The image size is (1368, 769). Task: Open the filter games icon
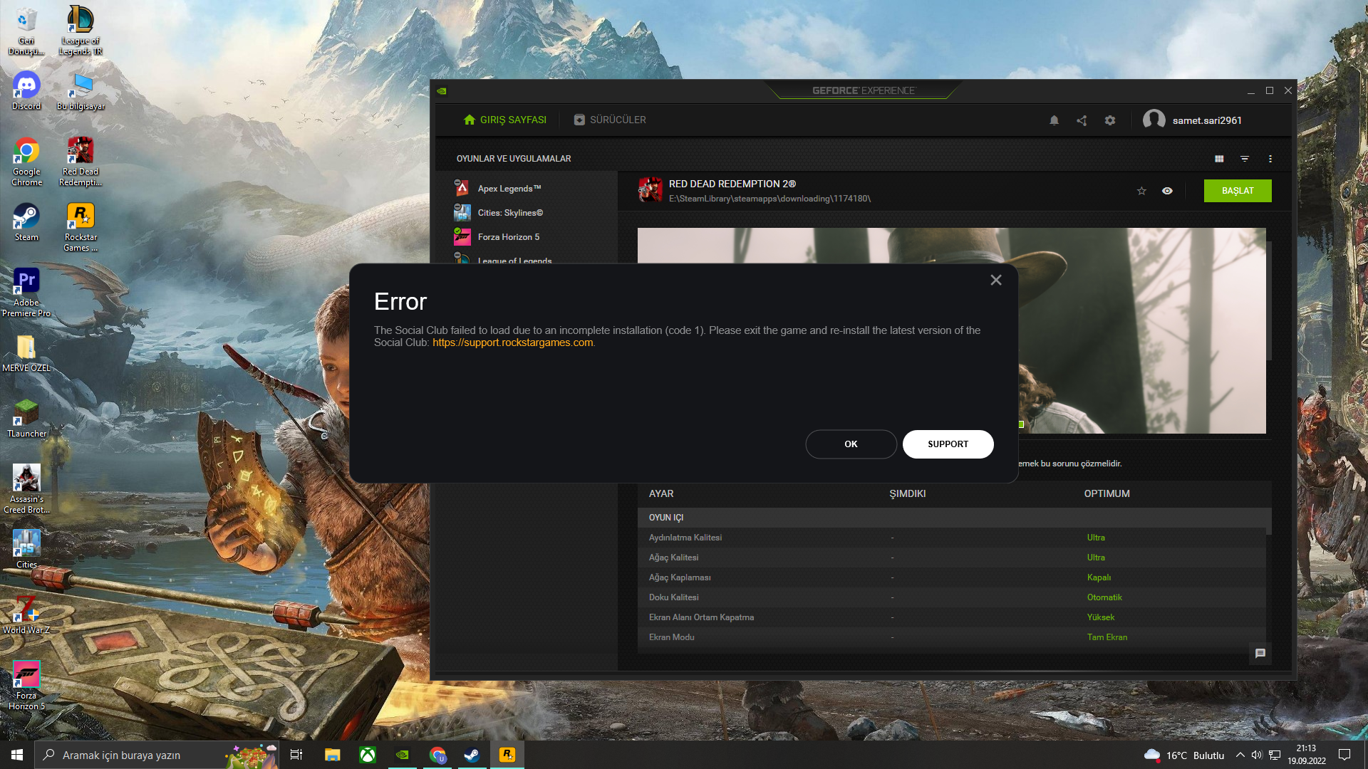point(1244,159)
